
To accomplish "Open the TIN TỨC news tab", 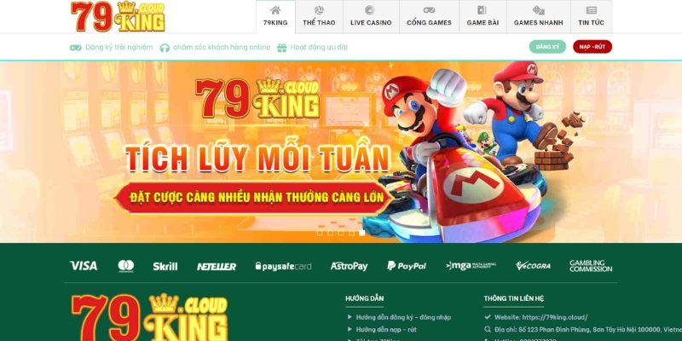I will (x=592, y=17).
